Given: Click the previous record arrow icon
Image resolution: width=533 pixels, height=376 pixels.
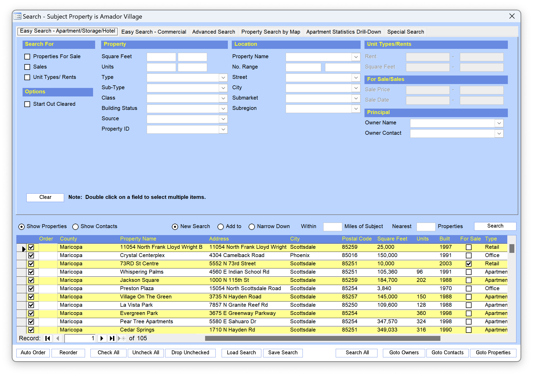Looking at the screenshot, I should tap(58, 338).
